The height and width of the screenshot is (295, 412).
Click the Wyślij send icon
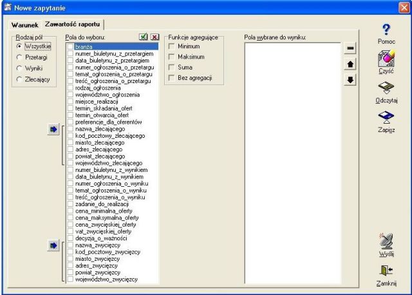386,241
